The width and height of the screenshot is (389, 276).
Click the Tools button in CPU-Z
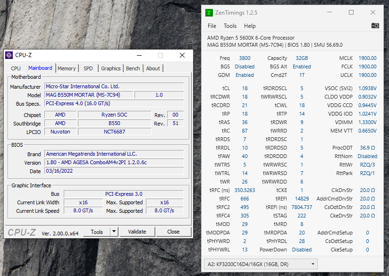click(x=97, y=232)
